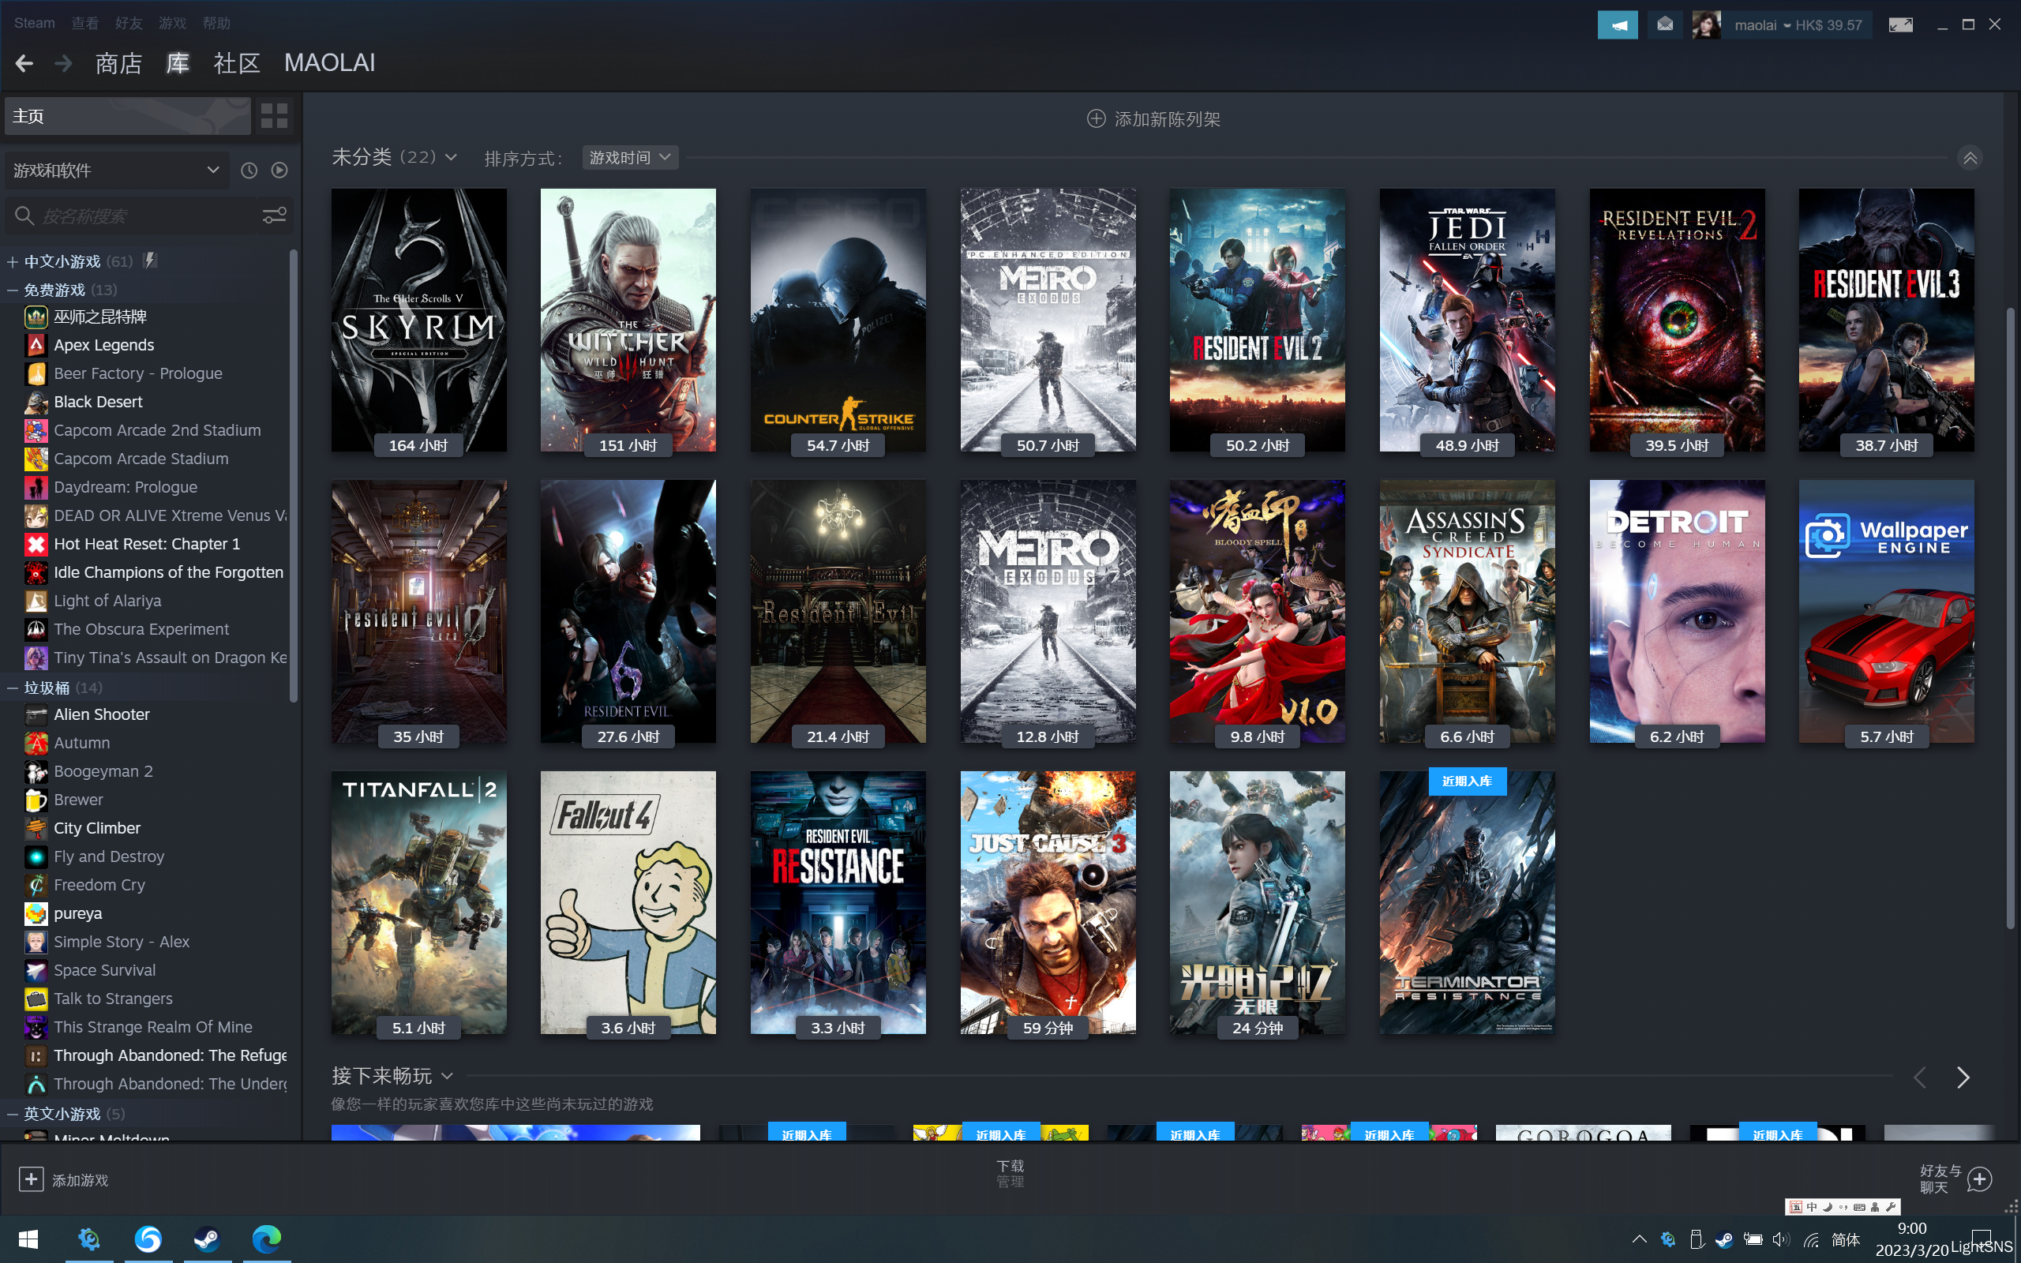Open the inbox envelope icon

(1664, 25)
